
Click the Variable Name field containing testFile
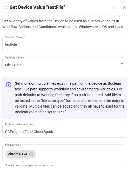pyautogui.click(x=65, y=44)
